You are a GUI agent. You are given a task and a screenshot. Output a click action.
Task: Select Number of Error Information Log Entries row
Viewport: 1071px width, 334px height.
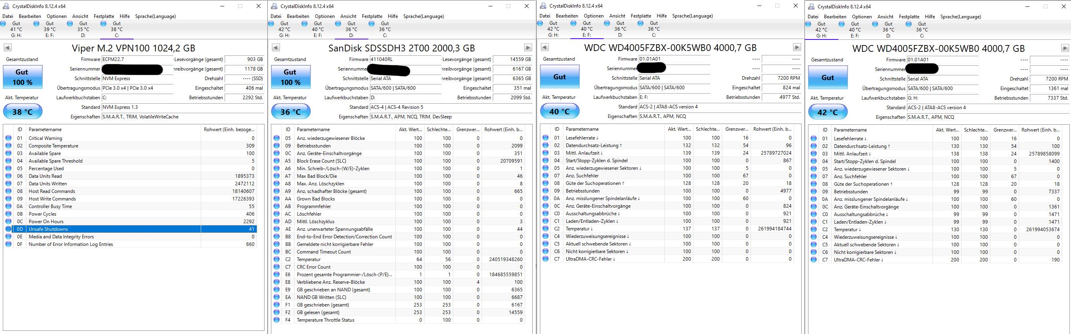(130, 244)
